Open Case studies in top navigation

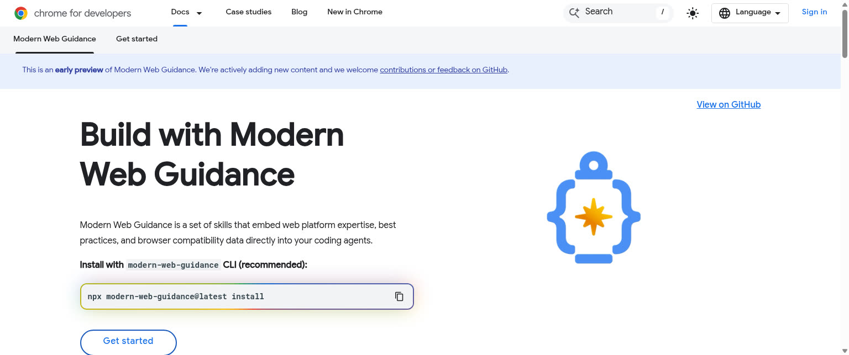coord(249,12)
